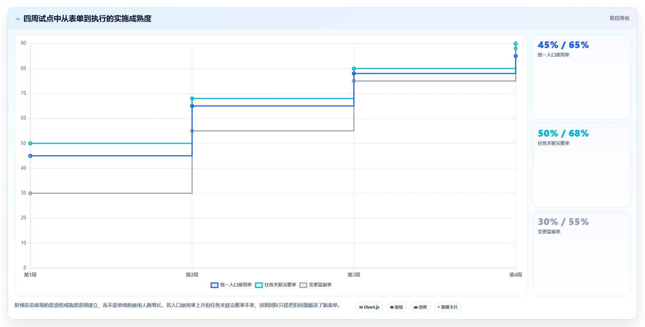Screen dimensions: 645x327
Task: Click the y-axis label 0
Action: pos(25,268)
